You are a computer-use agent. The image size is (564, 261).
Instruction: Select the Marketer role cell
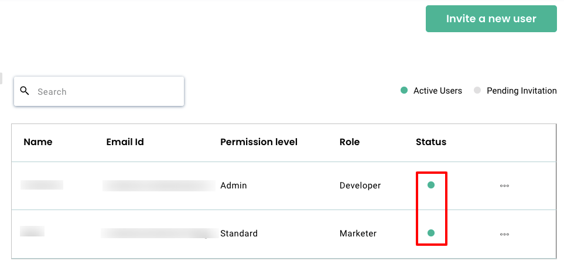358,233
